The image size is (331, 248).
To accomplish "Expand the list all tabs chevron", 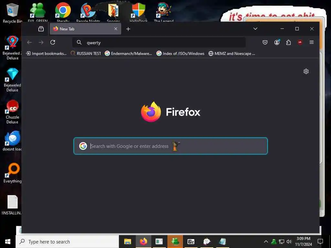I will tap(255, 29).
